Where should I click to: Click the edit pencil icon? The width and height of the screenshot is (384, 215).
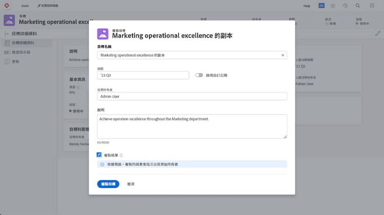pyautogui.click(x=378, y=34)
